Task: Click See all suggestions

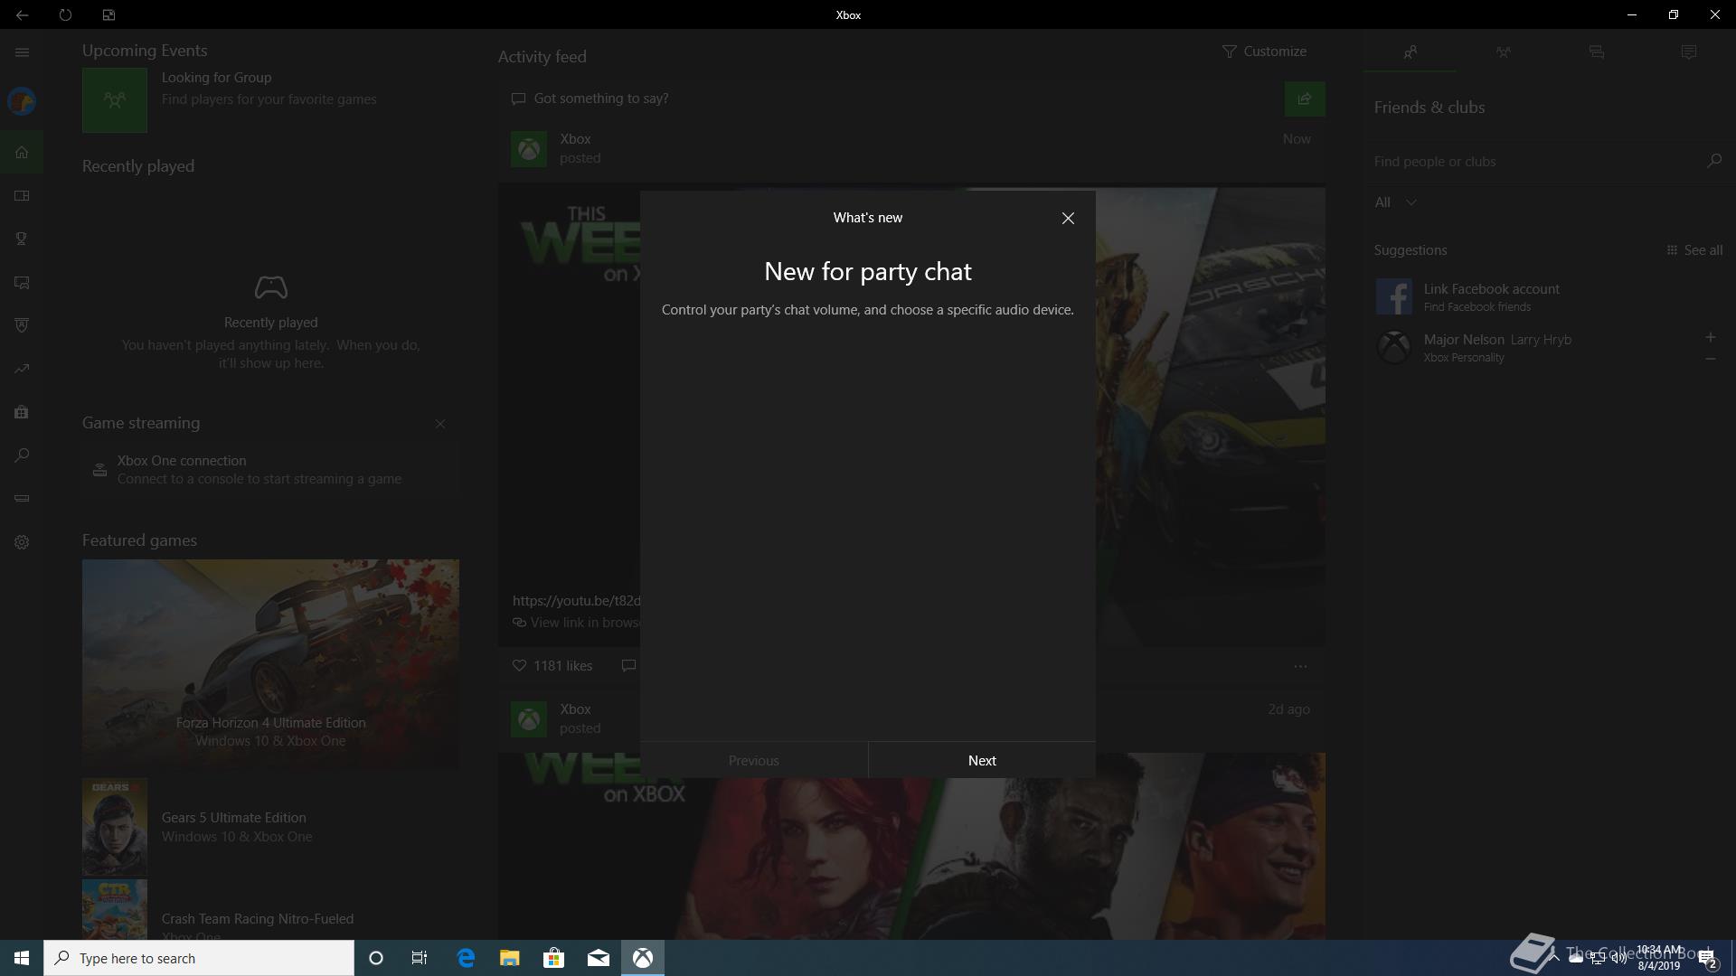Action: click(x=1694, y=250)
